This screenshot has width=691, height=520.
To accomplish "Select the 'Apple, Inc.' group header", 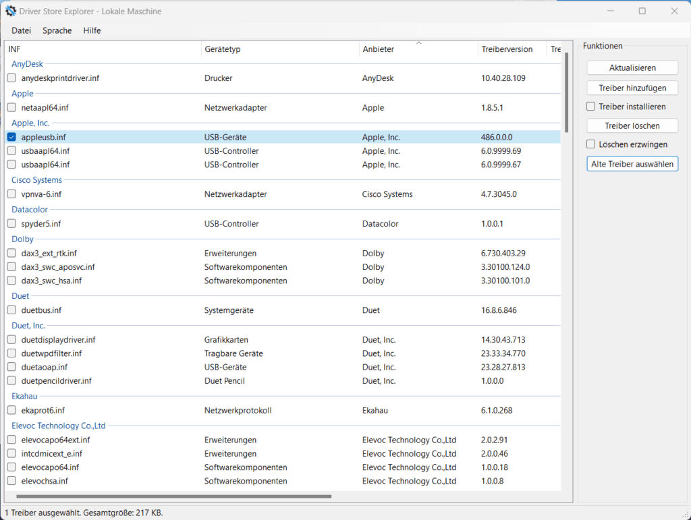I will [x=30, y=123].
